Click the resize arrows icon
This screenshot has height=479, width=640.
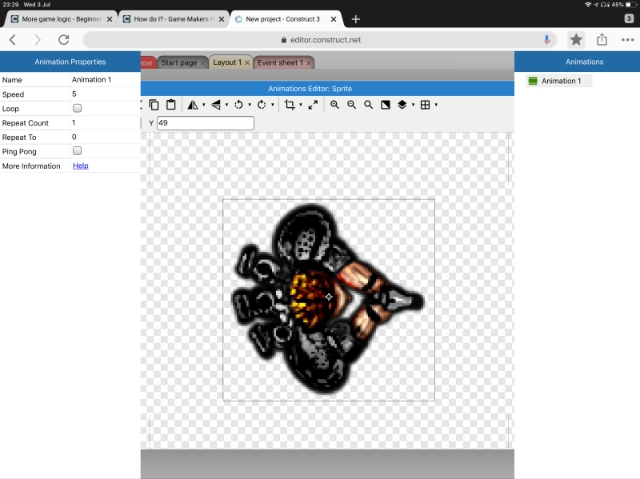[313, 105]
